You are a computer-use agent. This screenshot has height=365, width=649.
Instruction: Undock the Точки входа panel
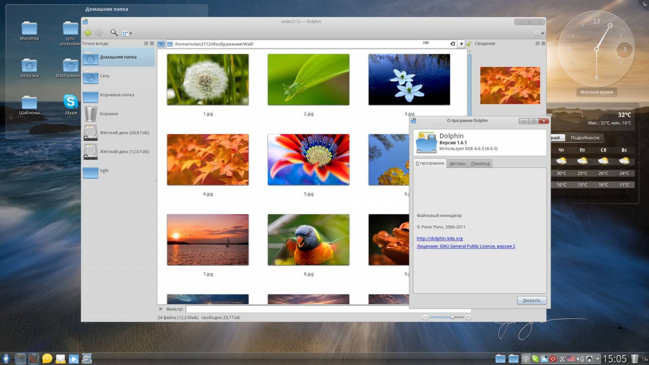point(146,43)
